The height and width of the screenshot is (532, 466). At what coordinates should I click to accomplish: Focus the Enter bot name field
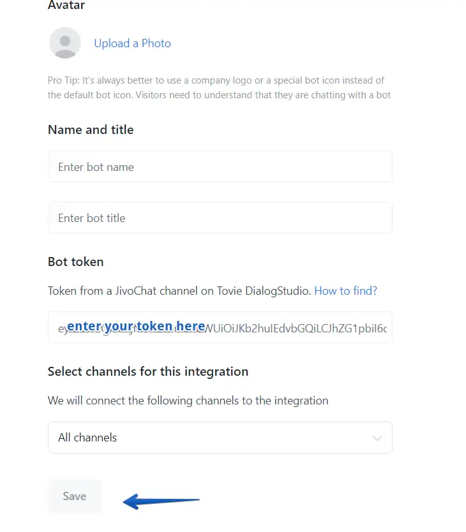(220, 167)
